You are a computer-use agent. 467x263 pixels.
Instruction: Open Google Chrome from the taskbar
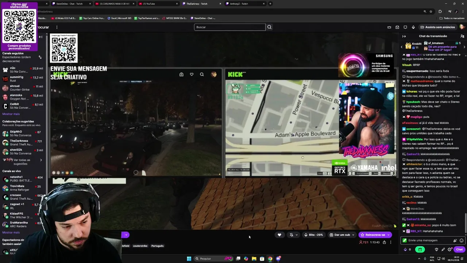click(x=270, y=259)
